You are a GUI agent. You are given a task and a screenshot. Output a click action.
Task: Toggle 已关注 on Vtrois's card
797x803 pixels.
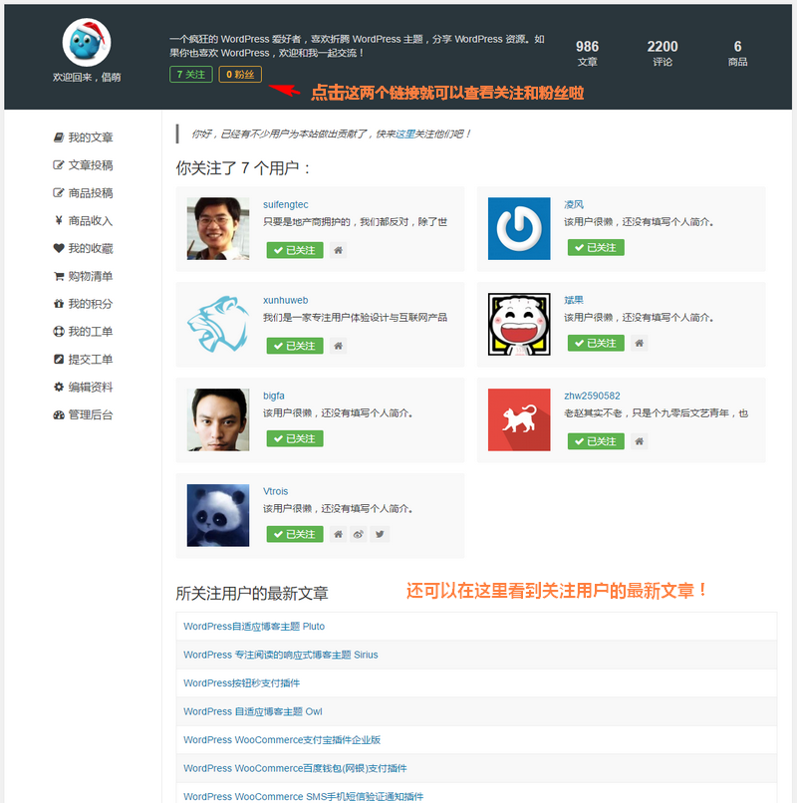click(295, 534)
